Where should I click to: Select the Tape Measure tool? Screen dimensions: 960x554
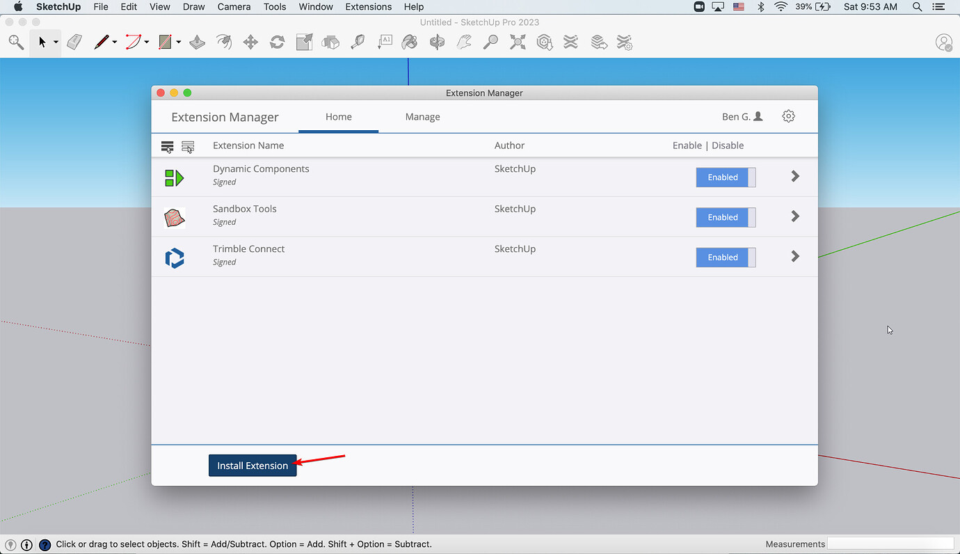[x=358, y=42]
